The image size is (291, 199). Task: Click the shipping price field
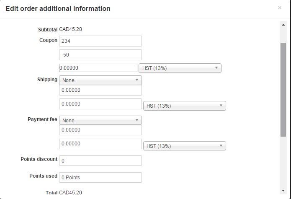pyautogui.click(x=100, y=90)
